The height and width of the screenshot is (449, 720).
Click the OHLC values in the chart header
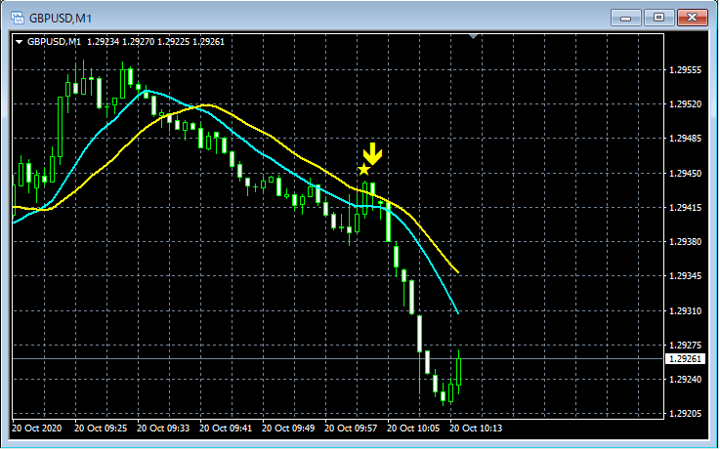click(155, 42)
